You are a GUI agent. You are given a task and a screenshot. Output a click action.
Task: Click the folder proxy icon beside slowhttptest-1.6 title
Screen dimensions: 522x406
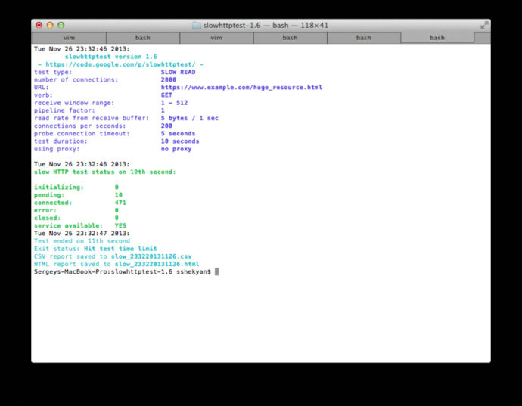(197, 25)
